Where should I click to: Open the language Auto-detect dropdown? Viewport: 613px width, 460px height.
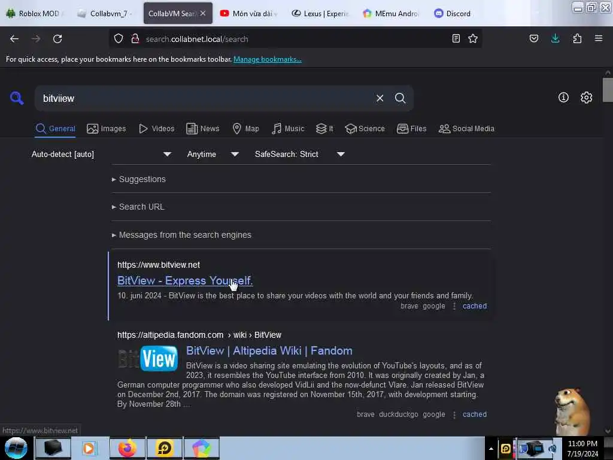pyautogui.click(x=101, y=154)
